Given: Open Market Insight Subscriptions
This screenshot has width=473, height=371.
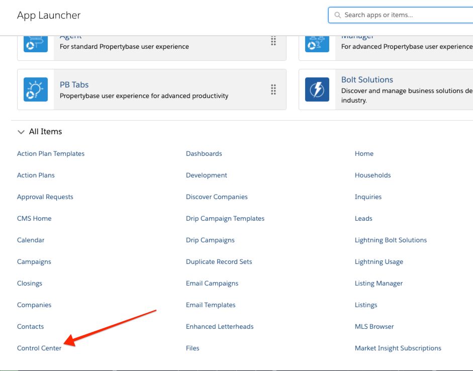Looking at the screenshot, I should [398, 348].
